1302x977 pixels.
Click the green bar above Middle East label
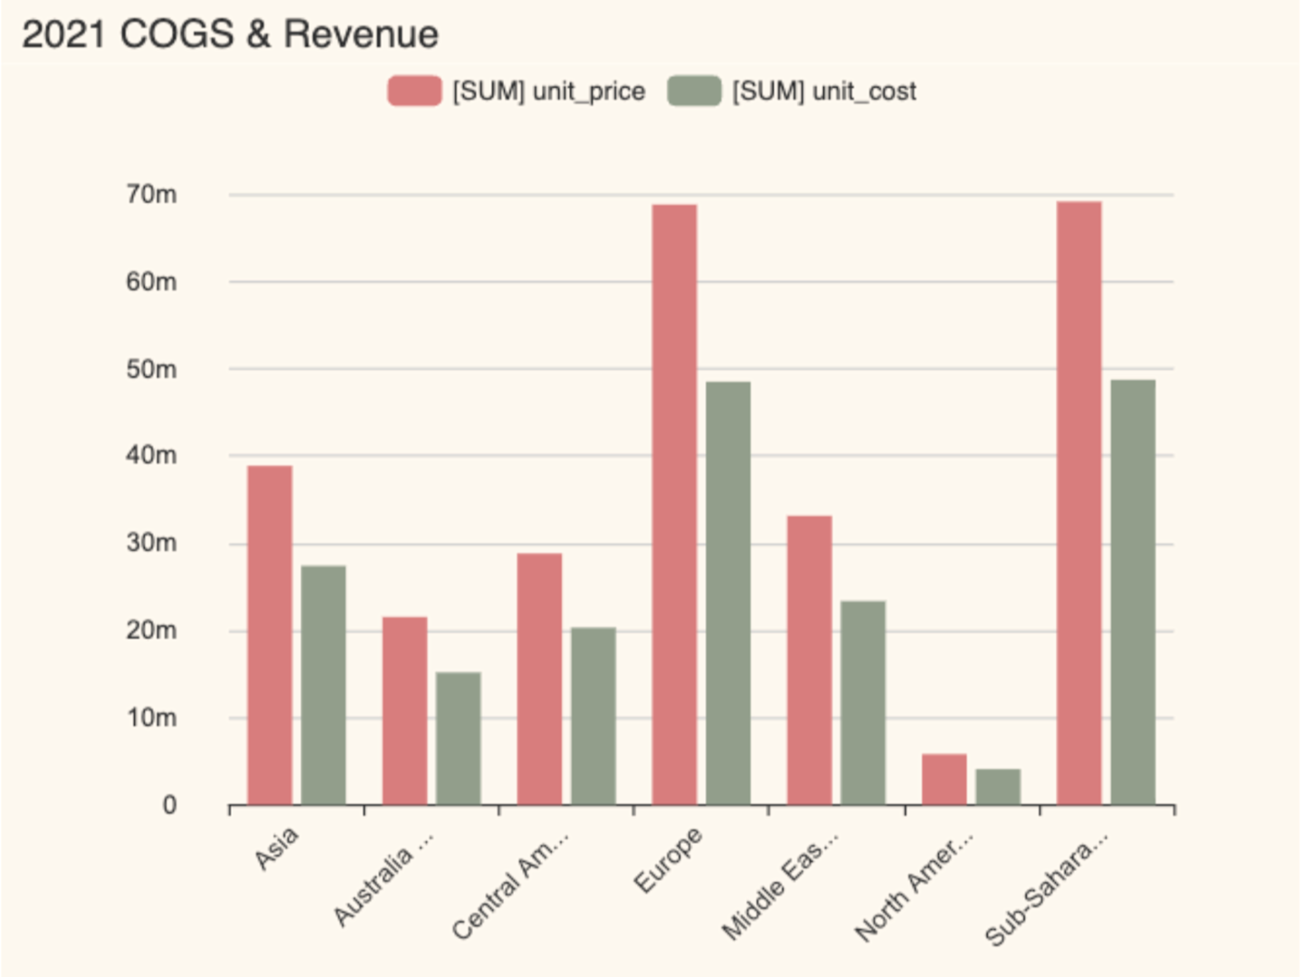pyautogui.click(x=861, y=701)
